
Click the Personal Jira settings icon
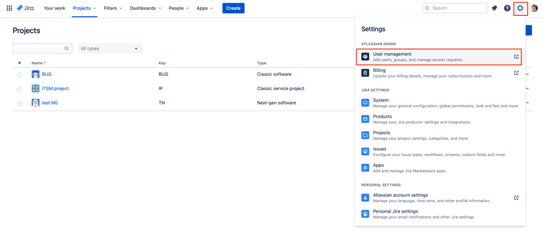[365, 214]
